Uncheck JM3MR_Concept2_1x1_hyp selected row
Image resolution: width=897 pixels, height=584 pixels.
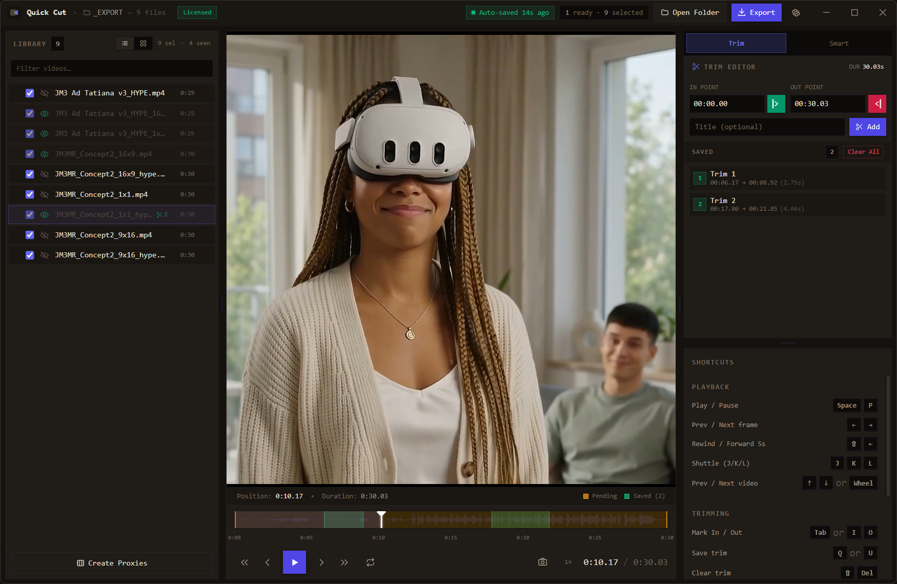30,214
